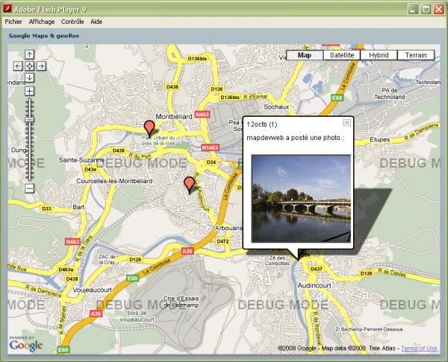Click the D136bis road shield at top
448x362 pixels.
tap(197, 59)
